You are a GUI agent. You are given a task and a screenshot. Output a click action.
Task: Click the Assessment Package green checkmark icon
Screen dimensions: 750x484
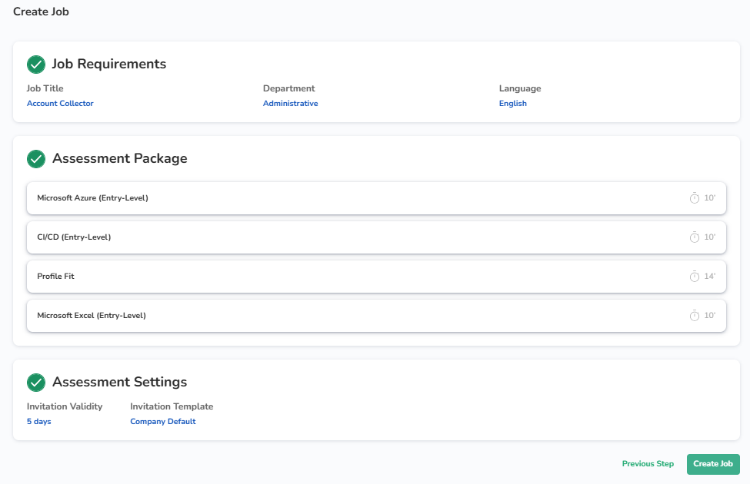pos(36,159)
